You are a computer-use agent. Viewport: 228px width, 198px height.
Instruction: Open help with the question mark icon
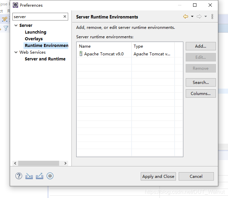19,176
